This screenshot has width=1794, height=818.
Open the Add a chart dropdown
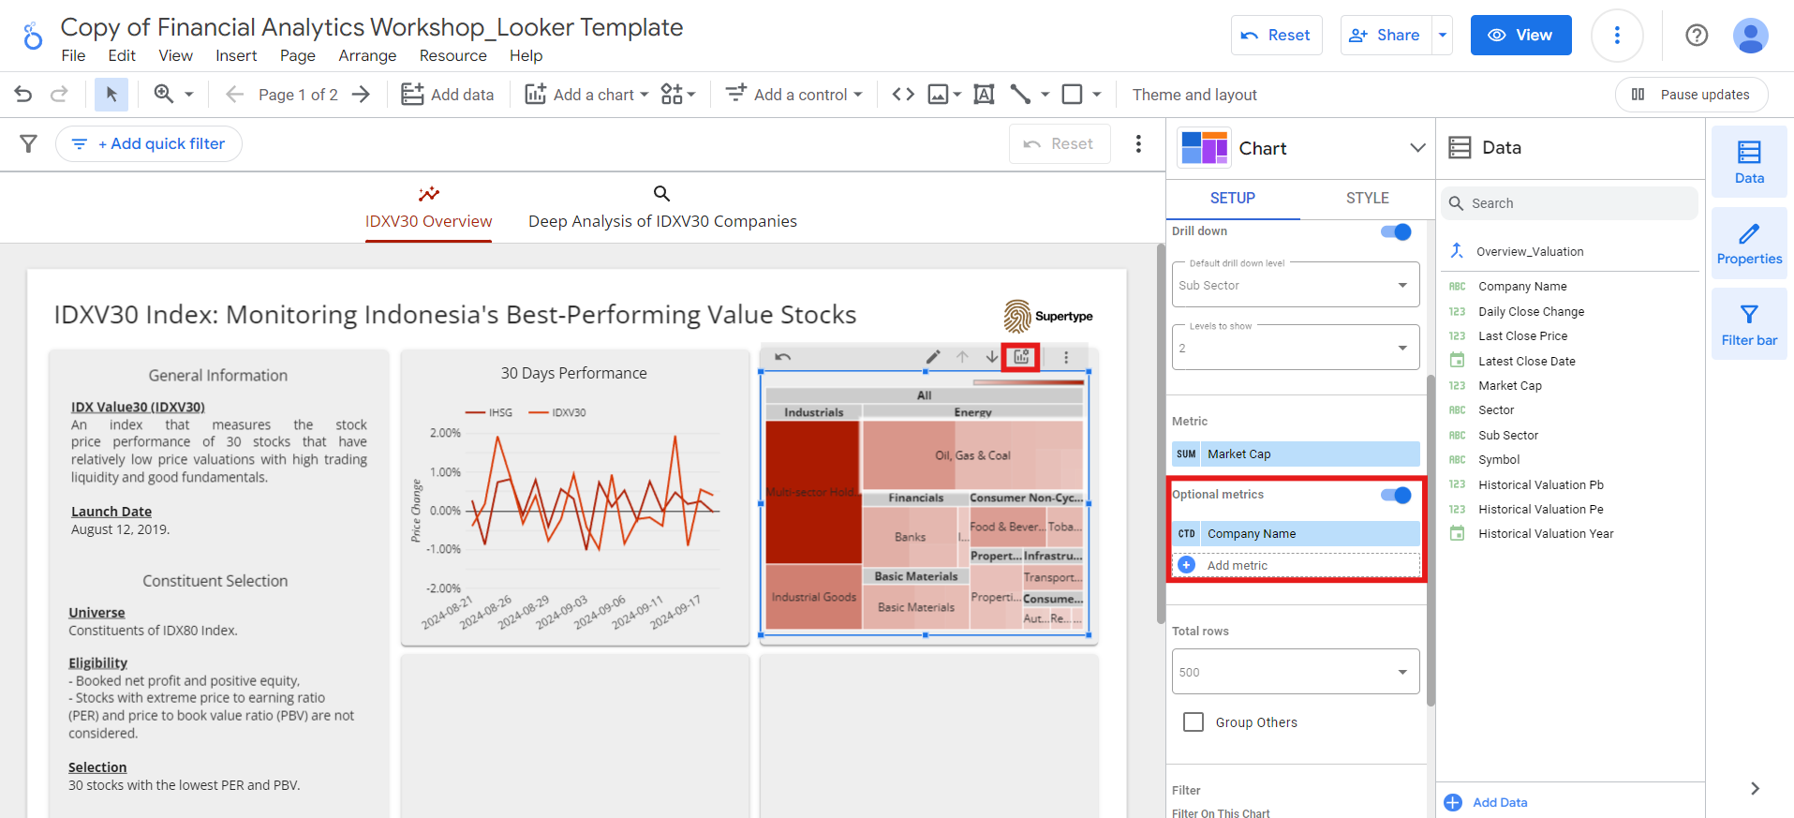click(586, 94)
